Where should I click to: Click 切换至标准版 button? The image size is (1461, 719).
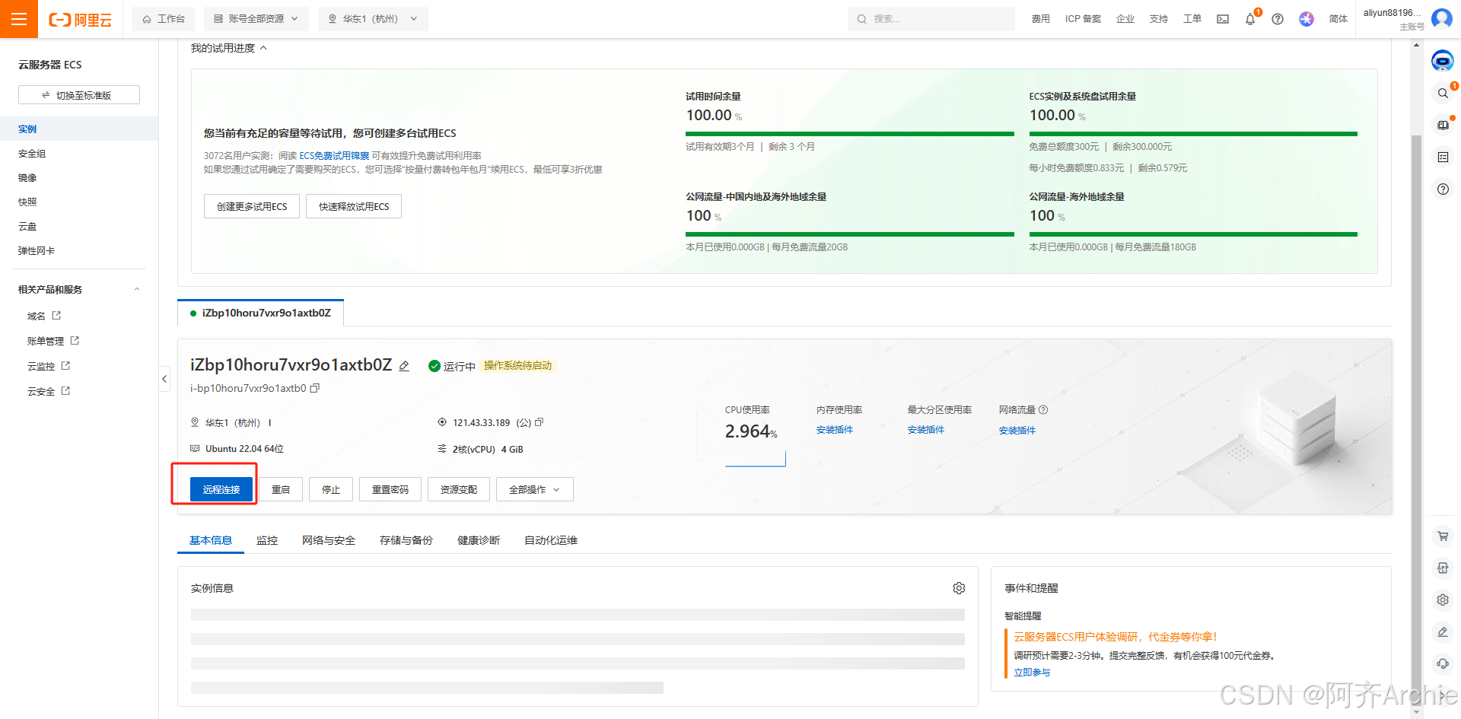(x=79, y=95)
